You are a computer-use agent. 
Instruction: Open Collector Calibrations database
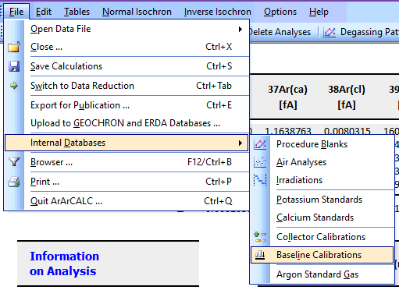tap(322, 237)
